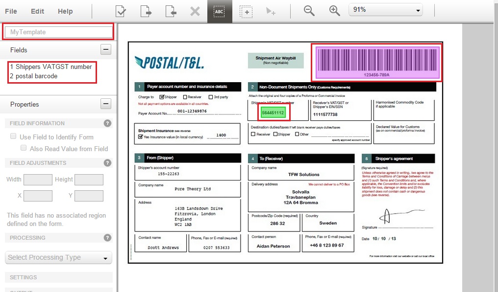
Task: Click the delete X icon in toolbar
Action: [x=195, y=11]
